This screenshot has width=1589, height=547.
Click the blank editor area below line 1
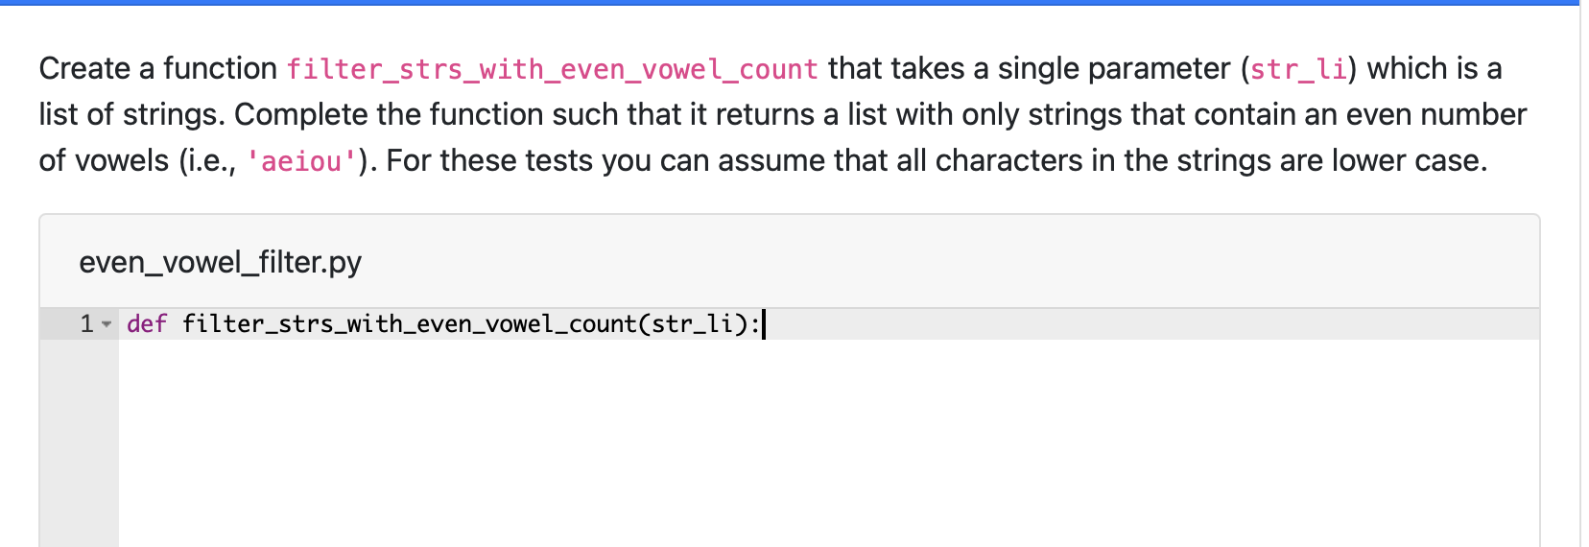point(829,443)
